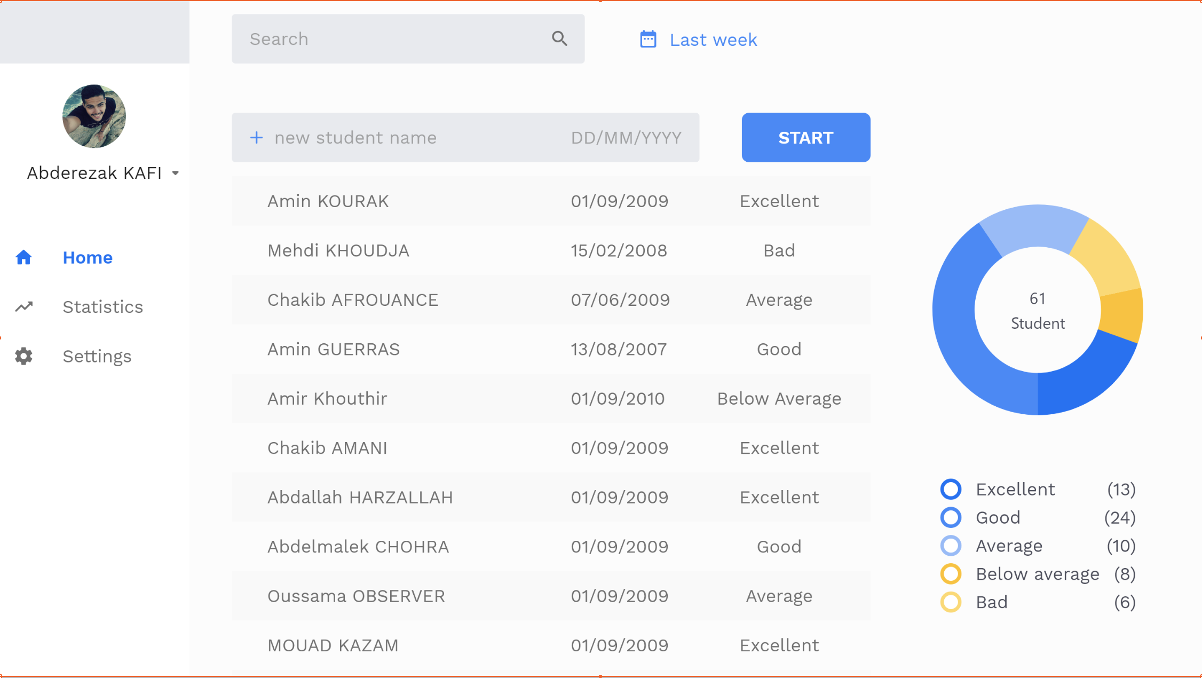Screen dimensions: 1202x678
Task: Expand the Abderezak KAFI account dropdown arrow
Action: 175,173
